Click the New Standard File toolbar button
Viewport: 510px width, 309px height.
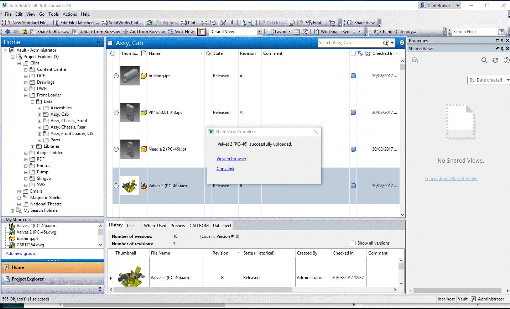[28, 23]
